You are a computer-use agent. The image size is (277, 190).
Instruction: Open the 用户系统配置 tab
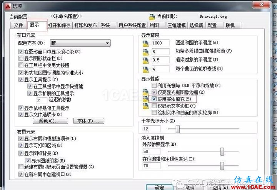coord(132,25)
